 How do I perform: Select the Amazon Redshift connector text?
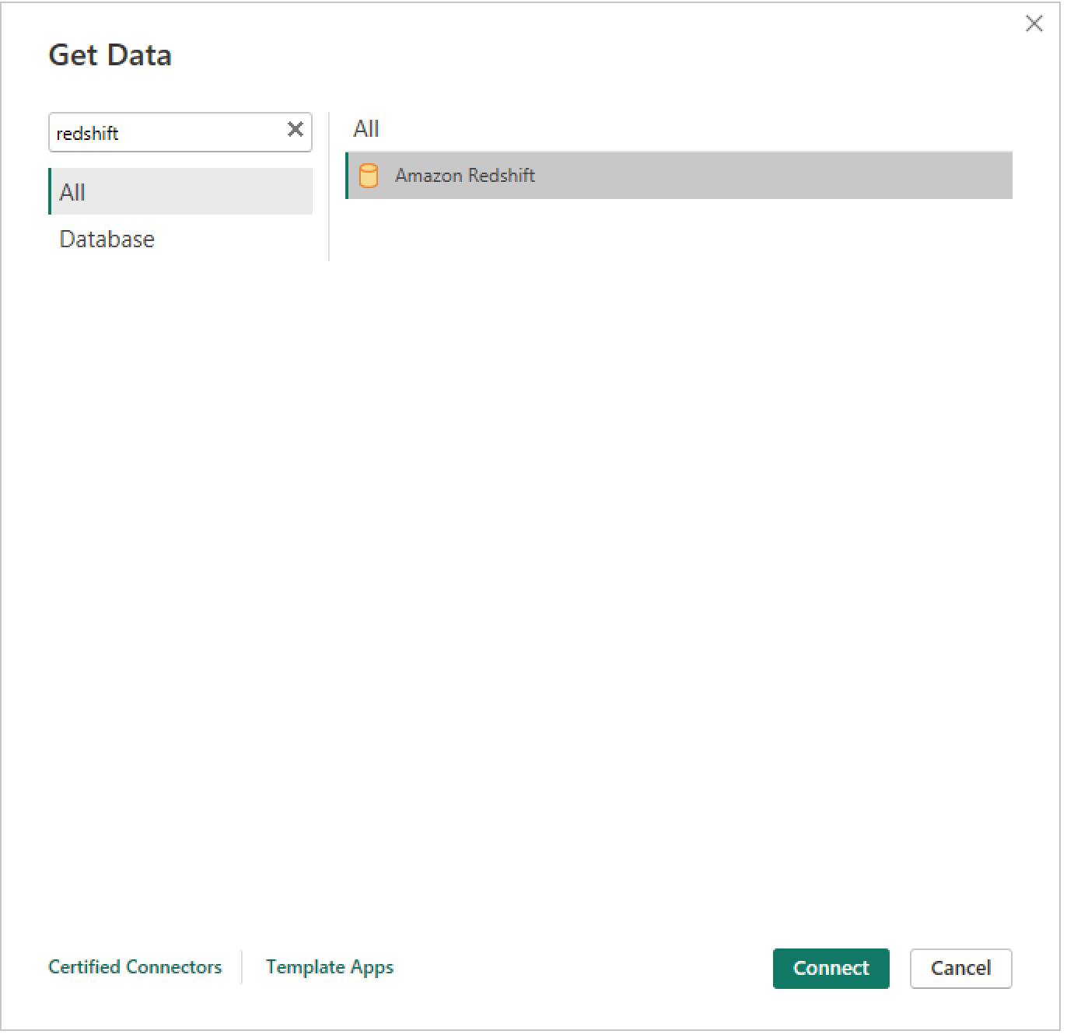(465, 176)
